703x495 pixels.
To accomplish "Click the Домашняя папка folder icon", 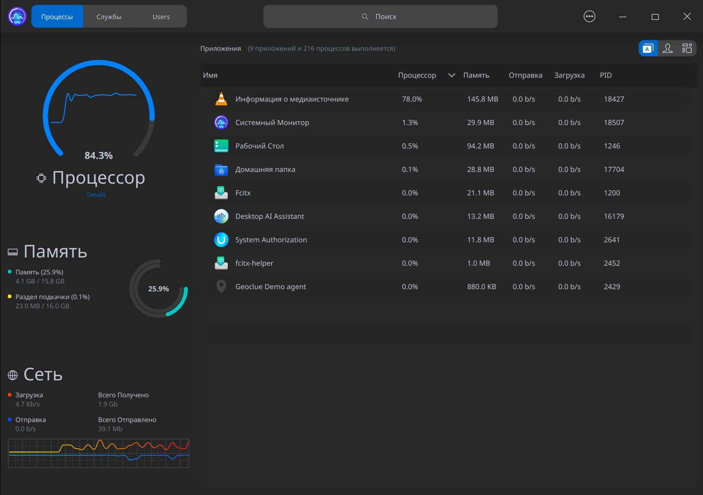I will point(221,169).
